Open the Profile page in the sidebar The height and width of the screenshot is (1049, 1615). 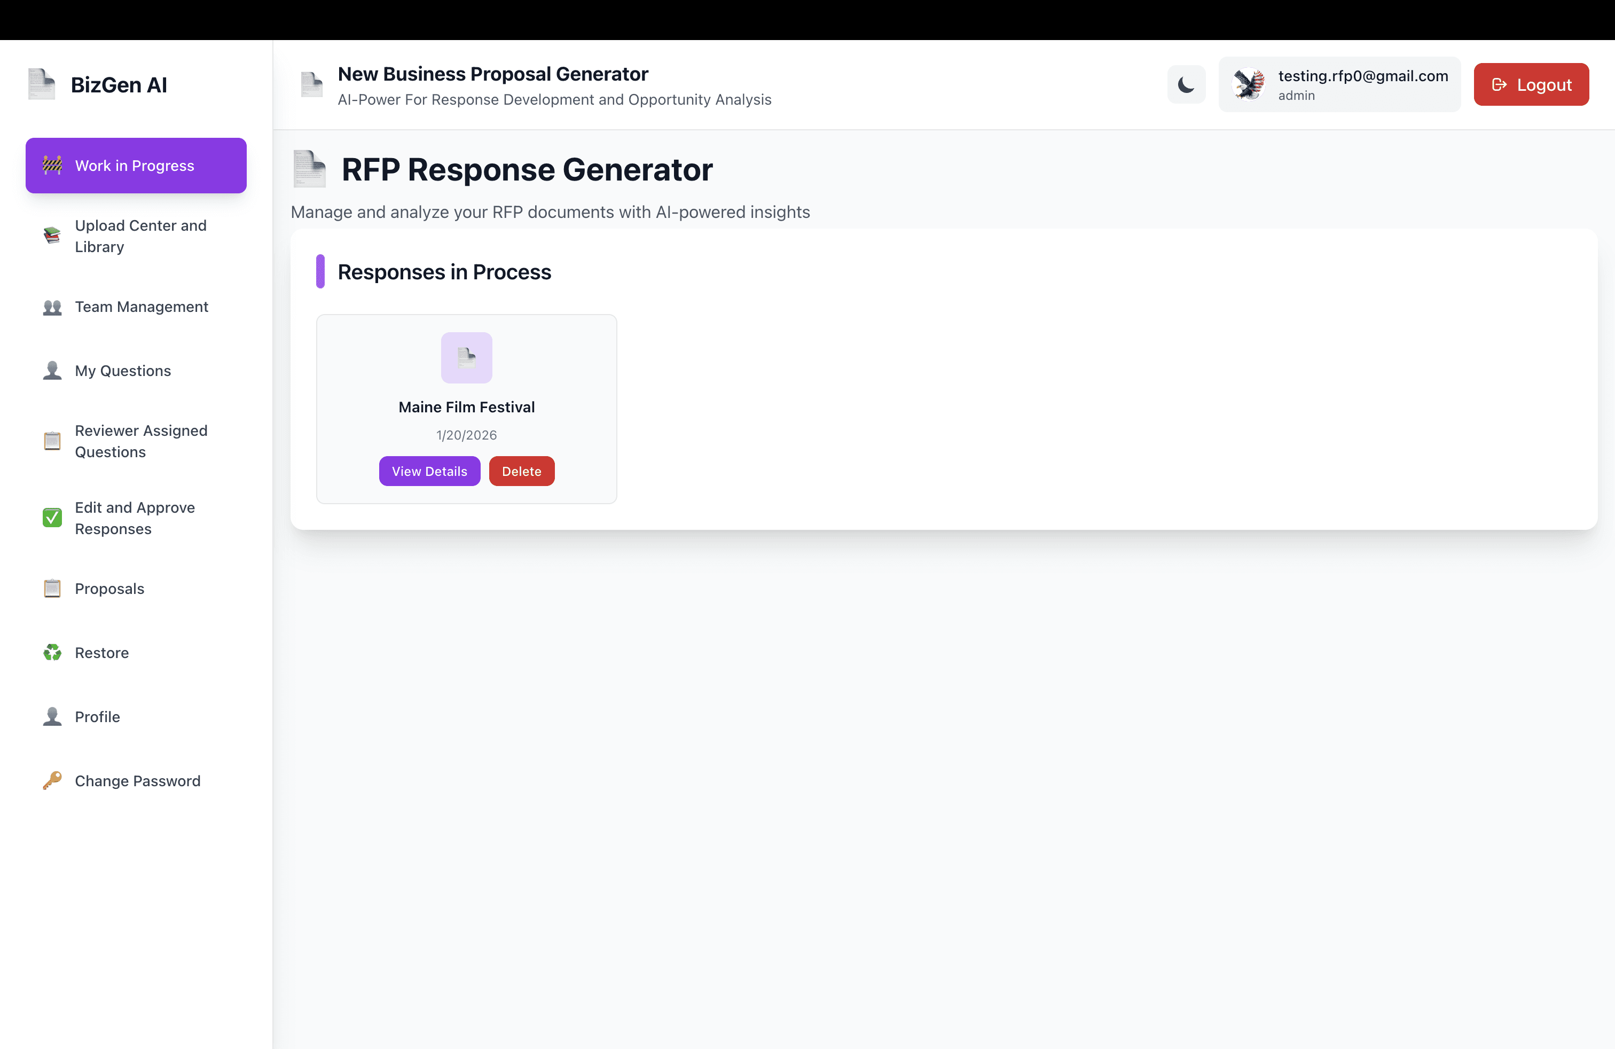tap(97, 717)
